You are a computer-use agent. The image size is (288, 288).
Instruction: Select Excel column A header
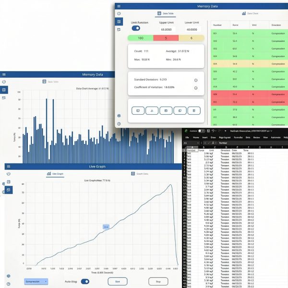[192, 147]
